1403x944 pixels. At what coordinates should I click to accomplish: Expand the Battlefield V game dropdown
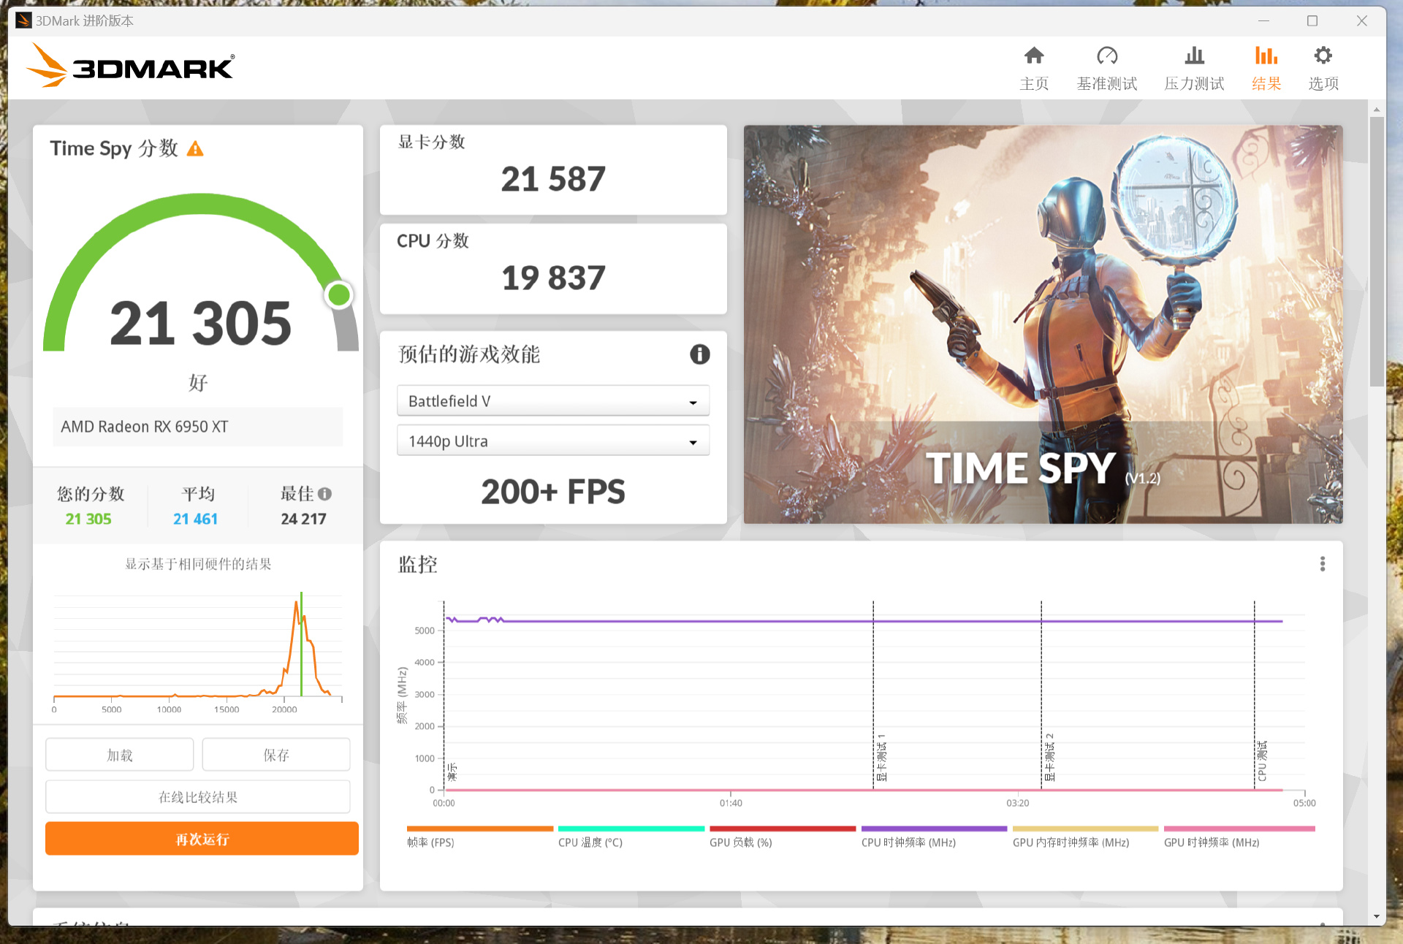[x=552, y=401]
